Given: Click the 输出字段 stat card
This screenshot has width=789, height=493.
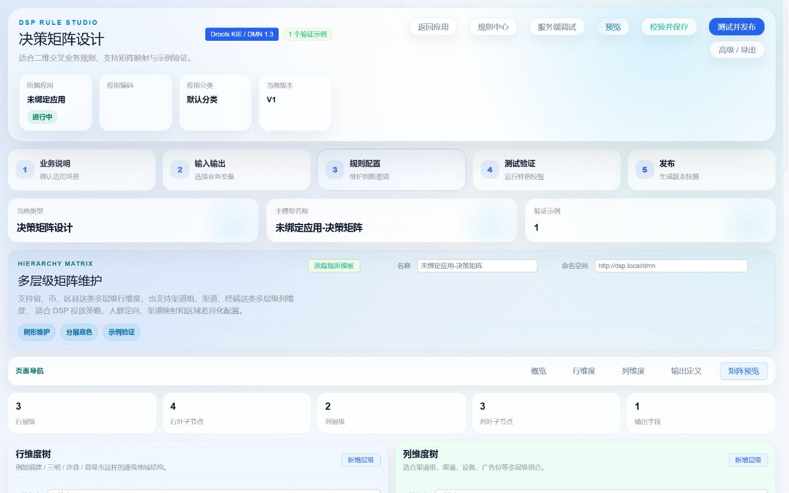Looking at the screenshot, I should (x=701, y=413).
